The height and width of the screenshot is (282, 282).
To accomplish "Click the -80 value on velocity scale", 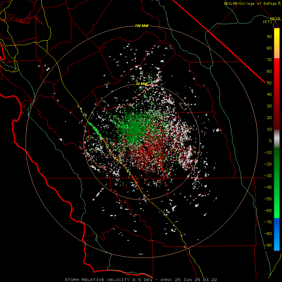I will (268, 234).
